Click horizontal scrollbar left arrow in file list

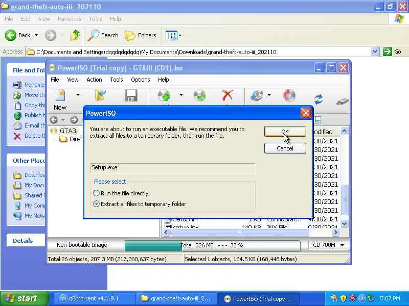coord(166,233)
